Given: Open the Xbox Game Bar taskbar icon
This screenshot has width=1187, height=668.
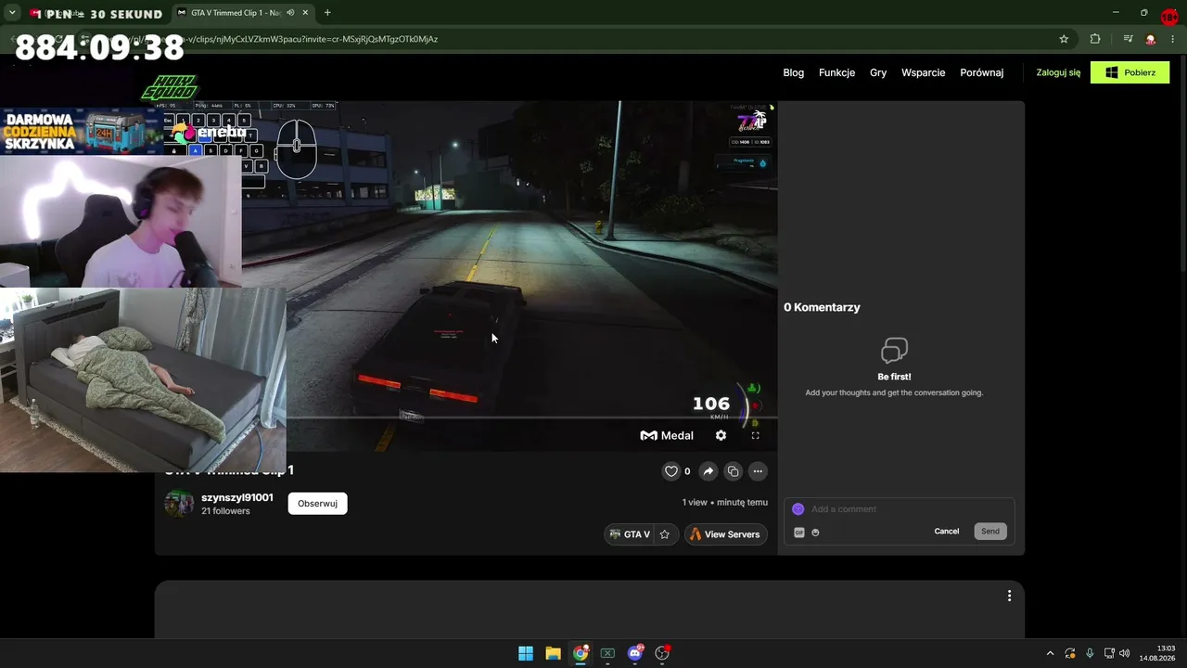Looking at the screenshot, I should tap(607, 653).
